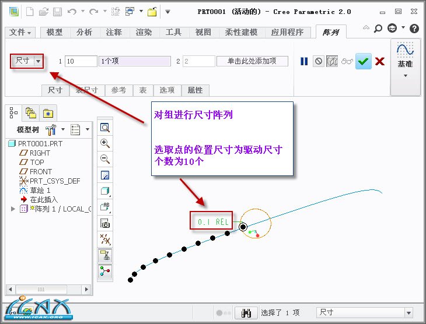Viewport: 426px width, 324px height.
Task: Pause the pattern tool
Action: coord(304,61)
